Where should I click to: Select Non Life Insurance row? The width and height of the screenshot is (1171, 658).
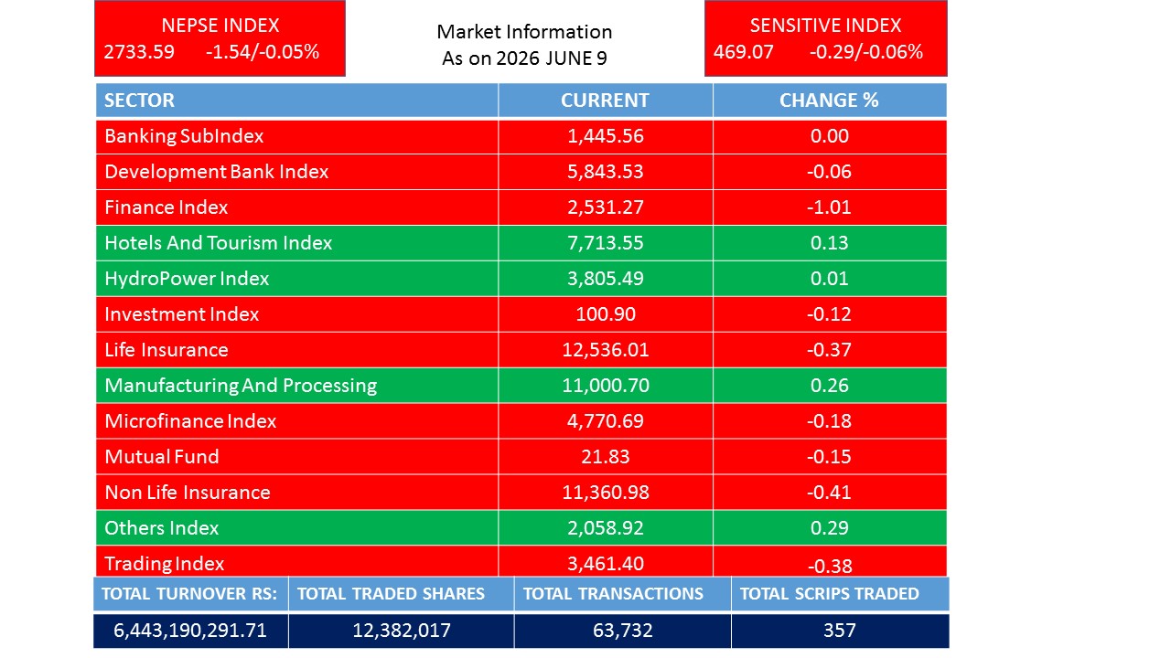pos(521,493)
